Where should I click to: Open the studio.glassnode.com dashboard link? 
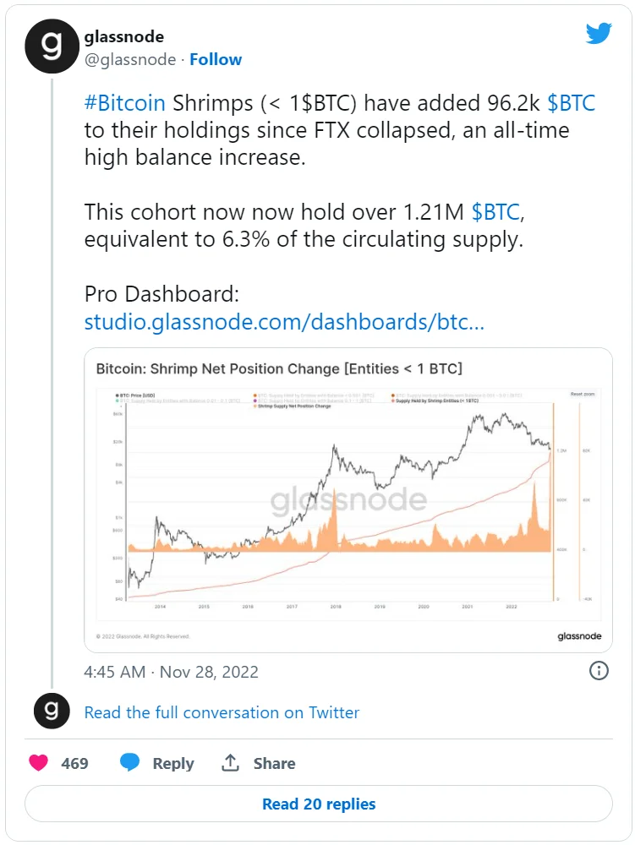(284, 322)
